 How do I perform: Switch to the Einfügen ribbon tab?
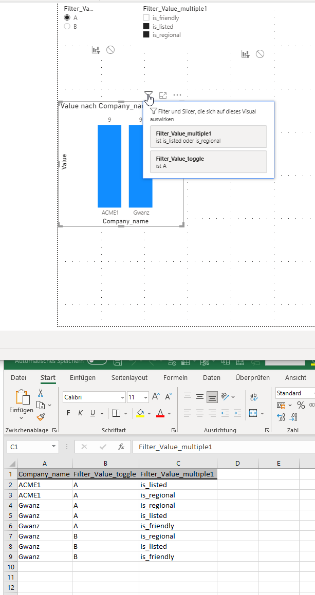[x=82, y=377]
